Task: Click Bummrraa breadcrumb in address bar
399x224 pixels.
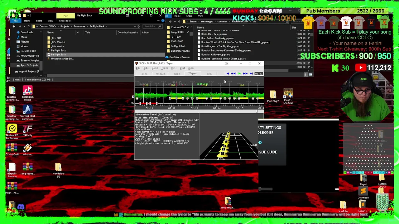Action: point(79,26)
